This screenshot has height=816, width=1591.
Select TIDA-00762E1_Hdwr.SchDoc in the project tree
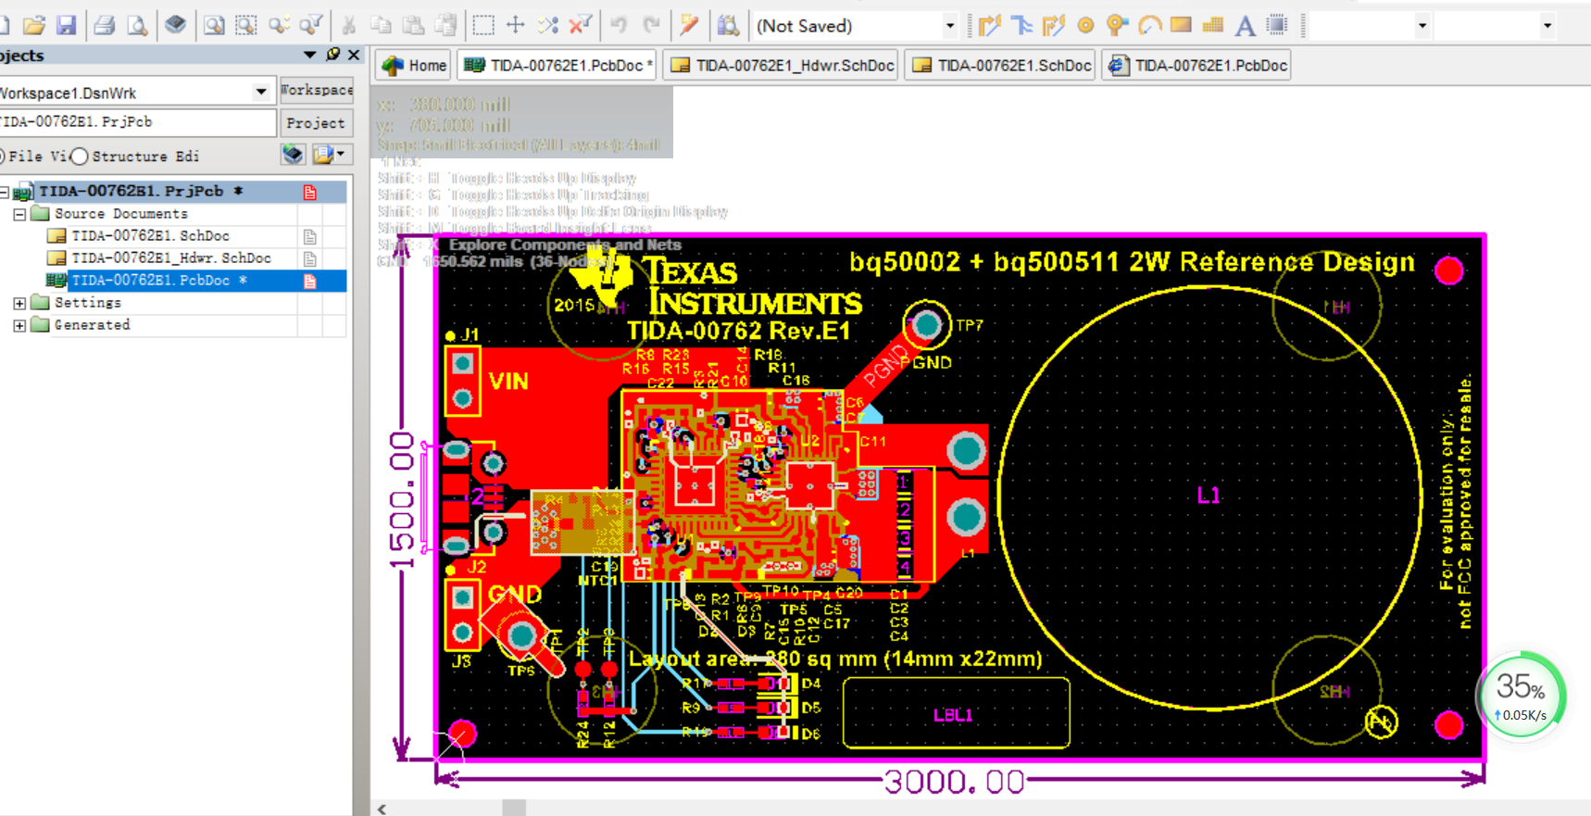(x=170, y=258)
